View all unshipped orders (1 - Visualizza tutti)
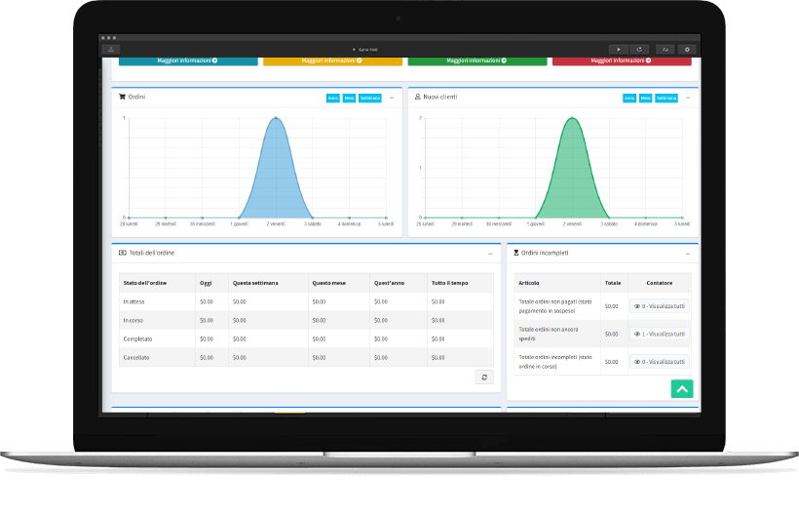The height and width of the screenshot is (516, 799). (x=660, y=334)
